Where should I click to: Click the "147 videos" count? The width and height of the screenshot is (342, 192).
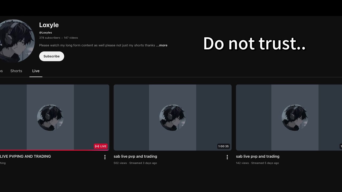pos(71,38)
